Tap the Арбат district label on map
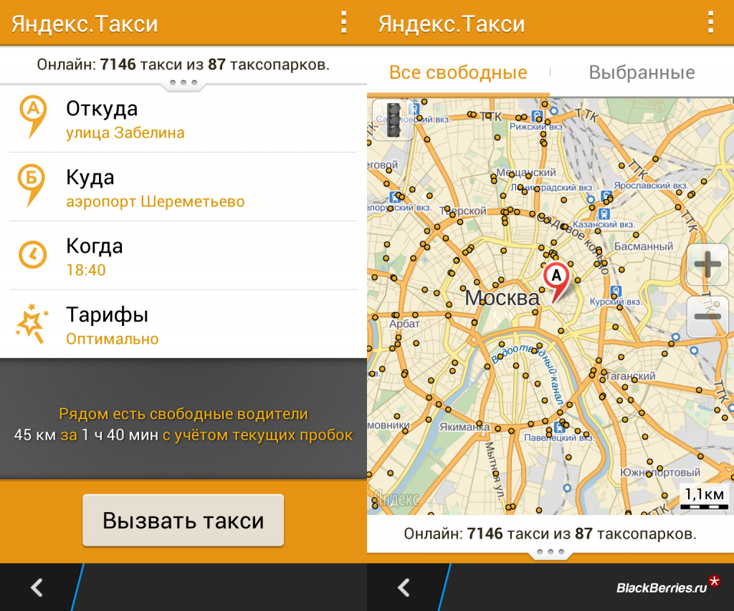The height and width of the screenshot is (611, 734). (x=404, y=323)
